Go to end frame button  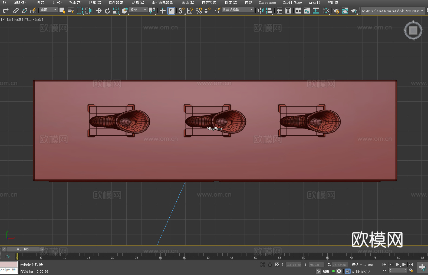(x=411, y=264)
